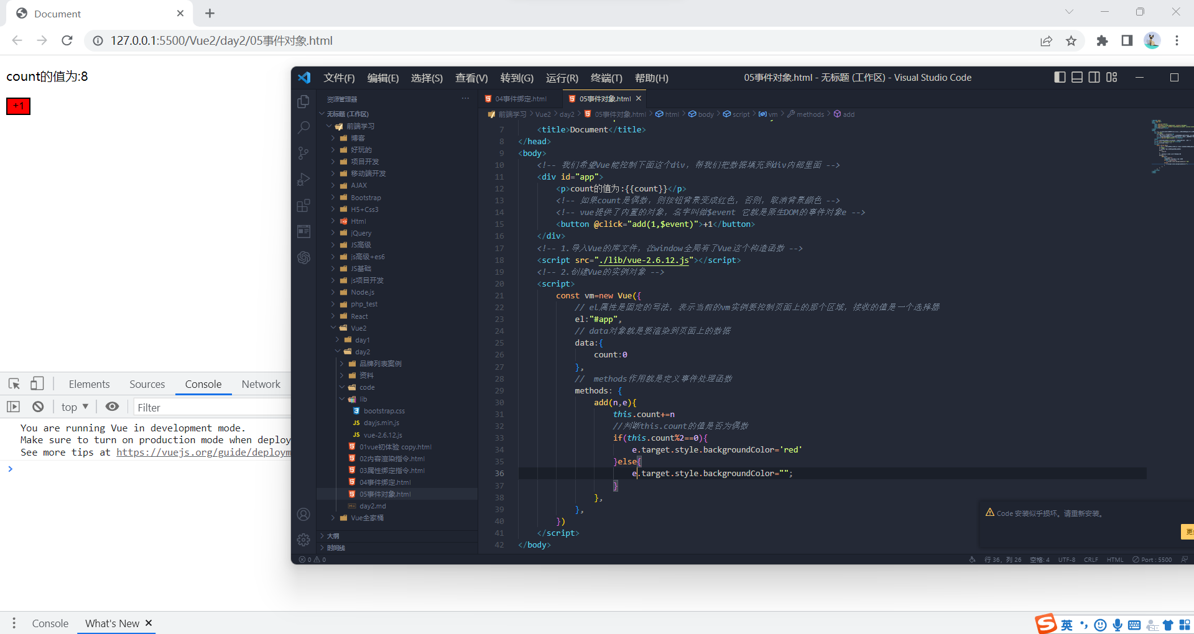
Task: Go back in browser history
Action: click(x=17, y=40)
